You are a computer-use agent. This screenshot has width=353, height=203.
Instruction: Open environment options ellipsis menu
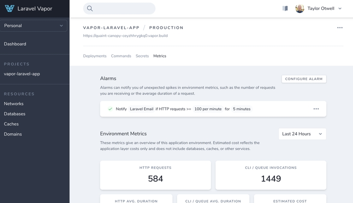click(x=340, y=28)
